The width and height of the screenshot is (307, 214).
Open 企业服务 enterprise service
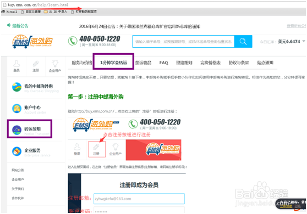[x=31, y=151]
